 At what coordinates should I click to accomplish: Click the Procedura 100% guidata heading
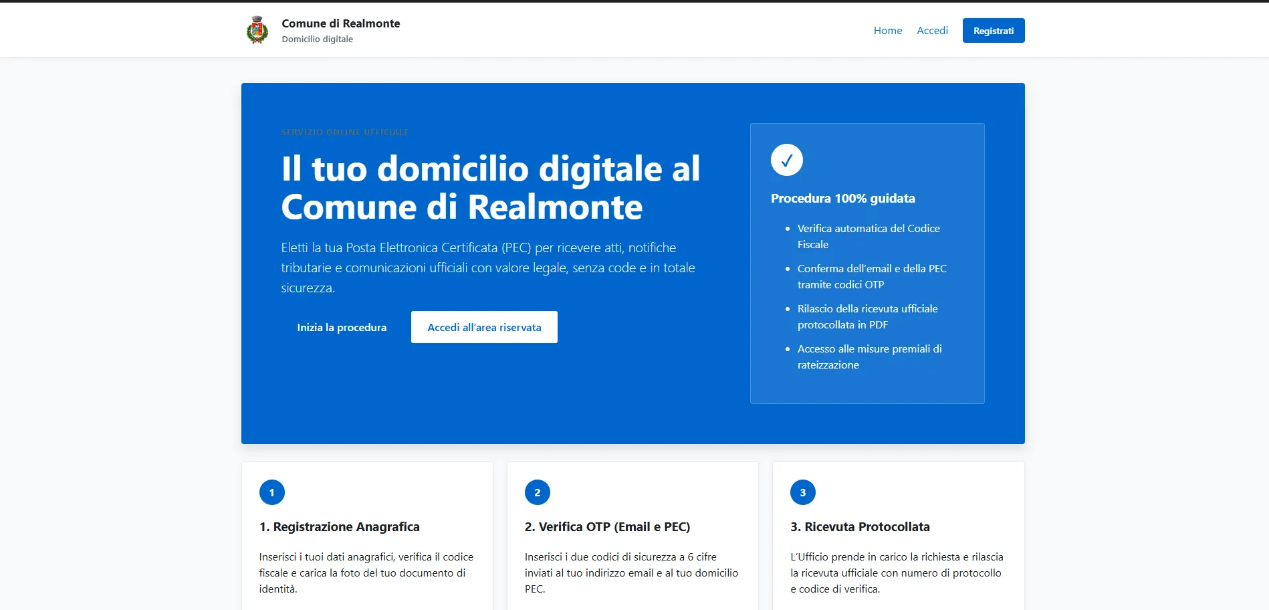coord(843,199)
